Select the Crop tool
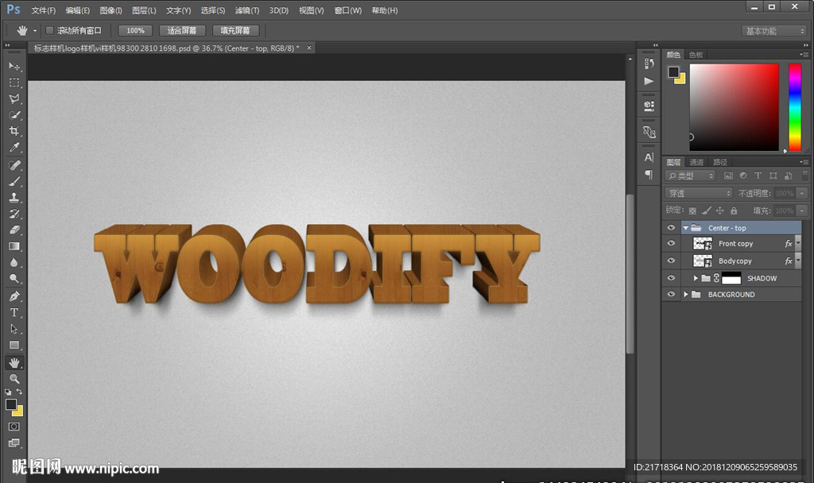The width and height of the screenshot is (814, 483). coord(14,131)
